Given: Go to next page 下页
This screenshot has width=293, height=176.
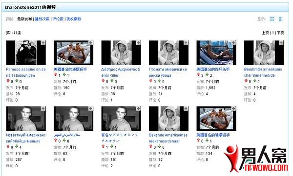Looking at the screenshot, I should [280, 33].
